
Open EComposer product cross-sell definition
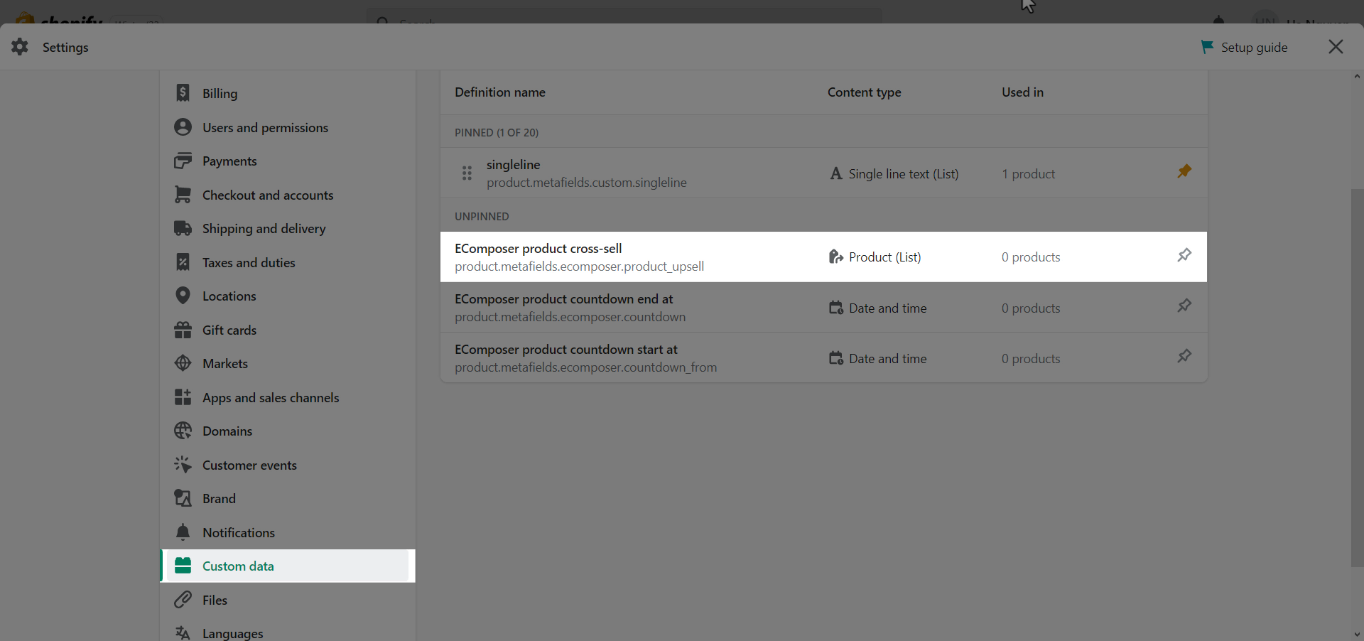click(x=823, y=257)
